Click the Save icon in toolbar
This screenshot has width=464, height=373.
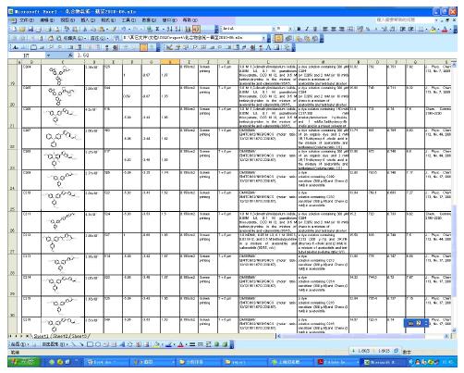click(x=31, y=29)
